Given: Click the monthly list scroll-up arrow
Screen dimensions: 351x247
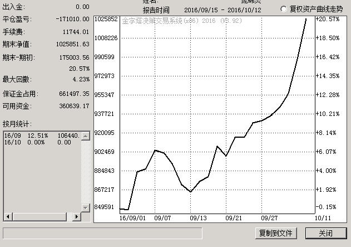Looking at the screenshot, I should [85, 135].
